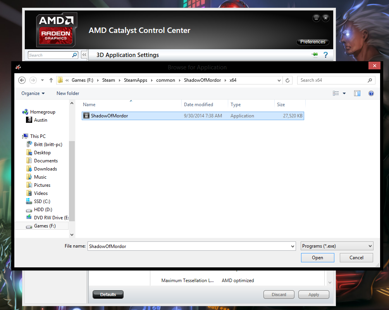Screen dimensions: 389x310
Task: Navigate to common in breadcrumb
Action: (165, 80)
